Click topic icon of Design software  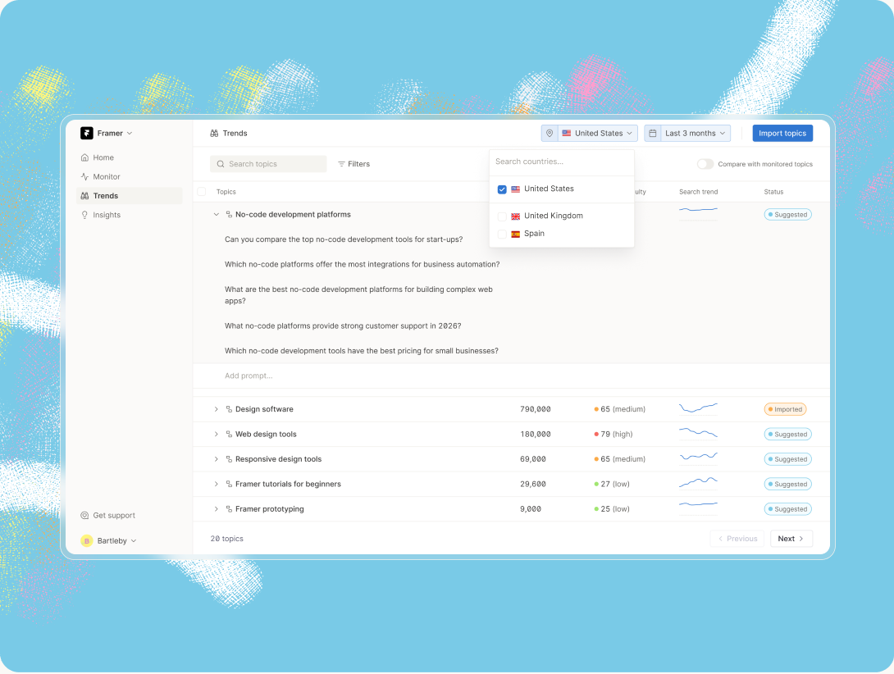tap(229, 409)
